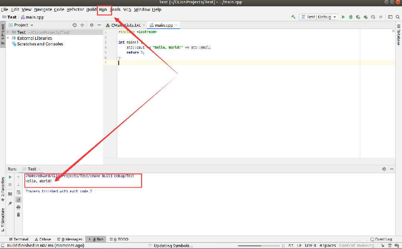Click the UTF-8 encoding selector
The height and width of the screenshot is (249, 402).
coord(310,246)
